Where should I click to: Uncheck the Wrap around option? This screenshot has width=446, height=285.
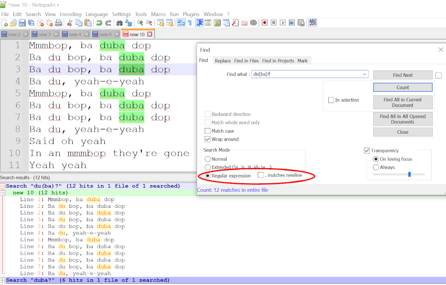point(207,139)
